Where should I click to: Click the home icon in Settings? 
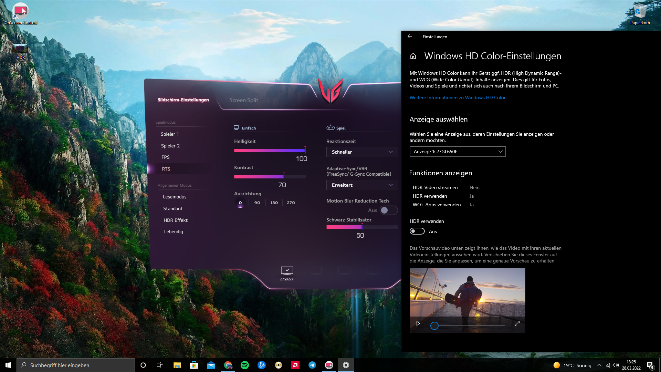coord(413,56)
